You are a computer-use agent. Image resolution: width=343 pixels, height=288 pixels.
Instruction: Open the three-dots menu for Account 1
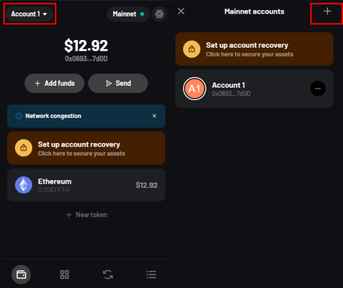click(x=318, y=89)
